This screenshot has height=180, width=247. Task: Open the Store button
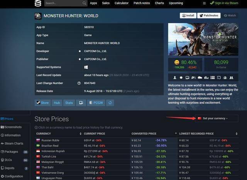(x=42, y=103)
